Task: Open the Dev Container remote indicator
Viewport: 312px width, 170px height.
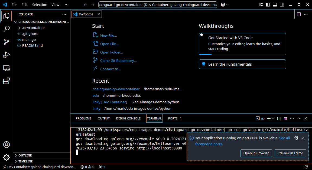Action: point(39,167)
